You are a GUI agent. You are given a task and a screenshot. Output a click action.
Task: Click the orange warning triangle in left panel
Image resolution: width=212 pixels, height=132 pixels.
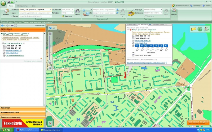pyautogui.click(x=41, y=58)
